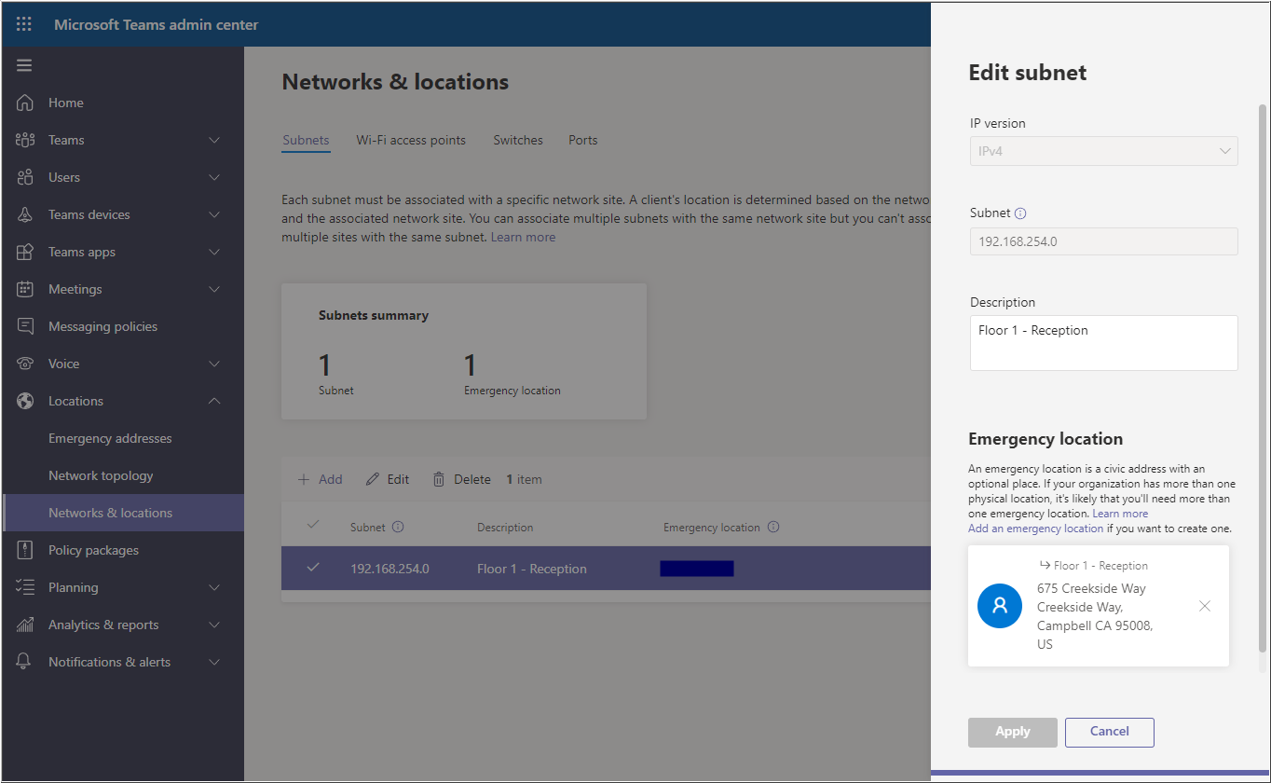Click the Description text box
This screenshot has height=783, width=1271.
1103,343
